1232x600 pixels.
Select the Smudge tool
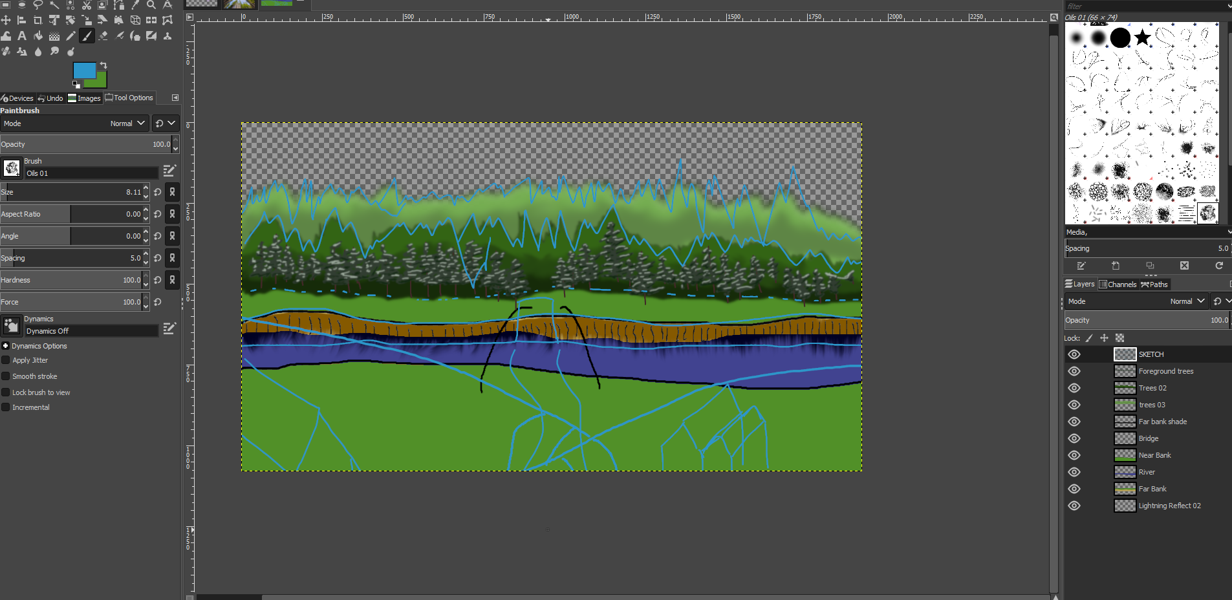click(54, 51)
